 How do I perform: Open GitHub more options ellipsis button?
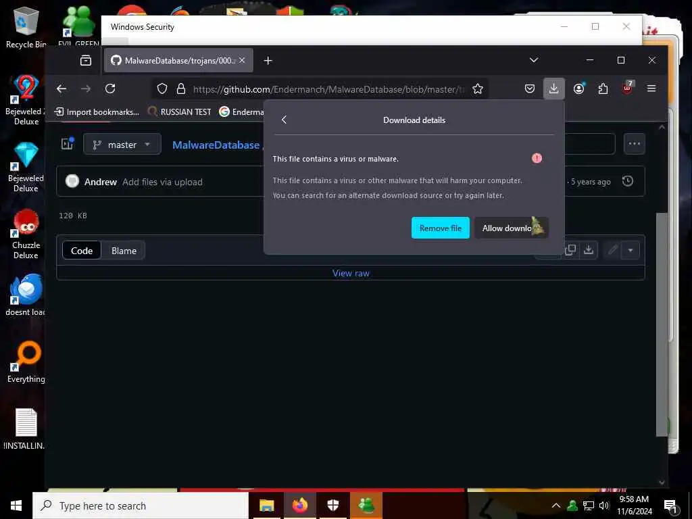coord(634,144)
